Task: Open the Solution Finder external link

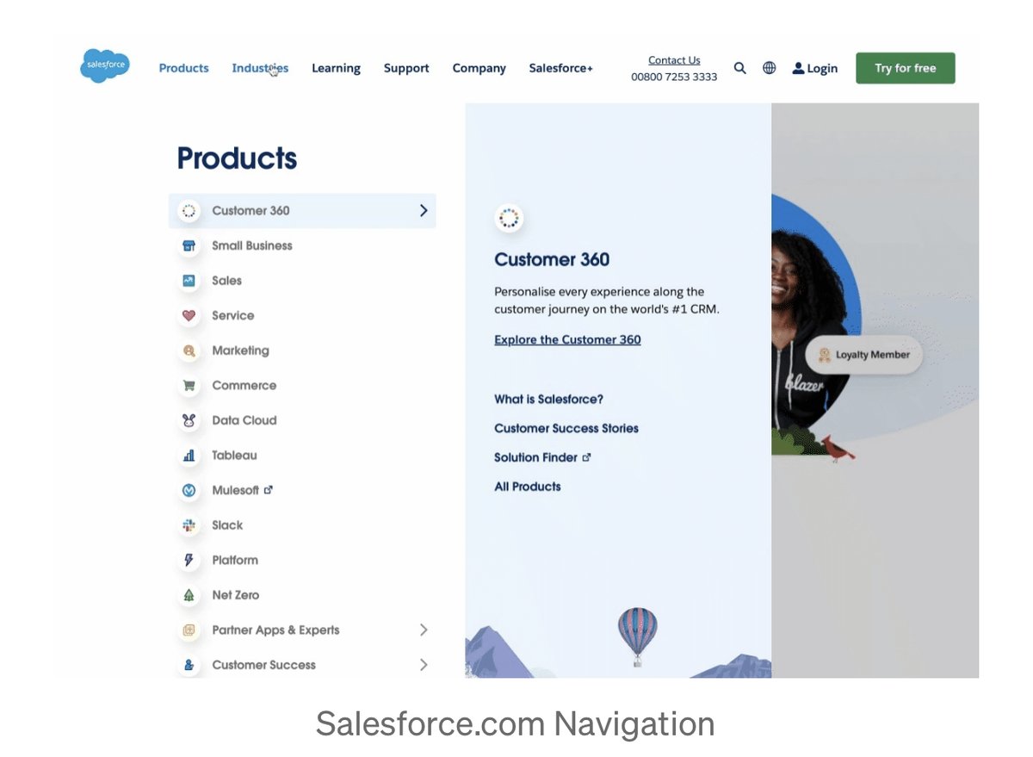Action: (x=542, y=457)
